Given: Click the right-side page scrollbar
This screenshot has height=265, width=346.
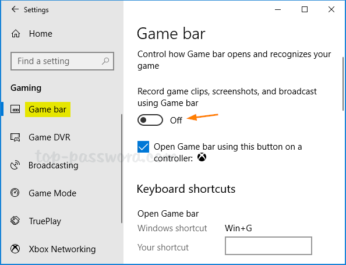Looking at the screenshot, I should tap(343, 84).
